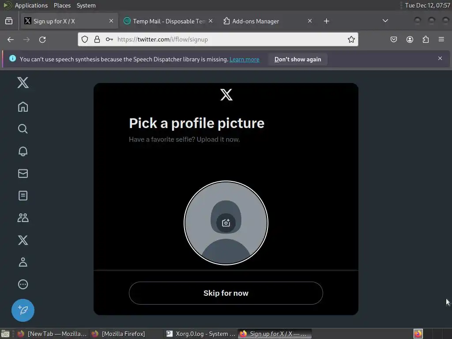Click the X logo atop the sidebar
Viewport: 452px width, 339px height.
pos(23,83)
